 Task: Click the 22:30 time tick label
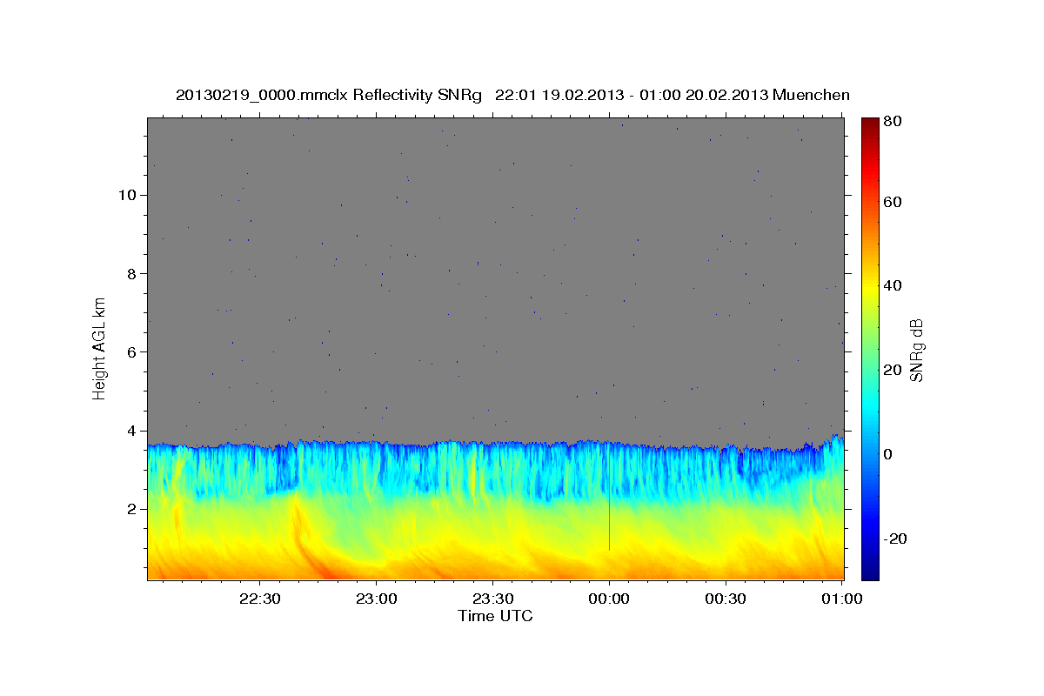point(259,599)
